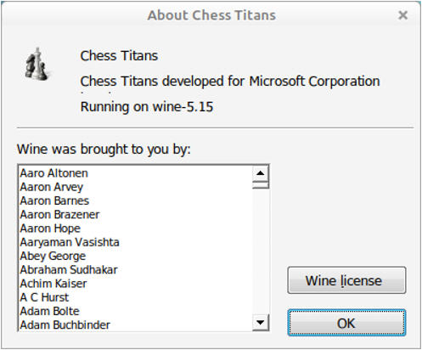Confirm with the OK button

[346, 323]
